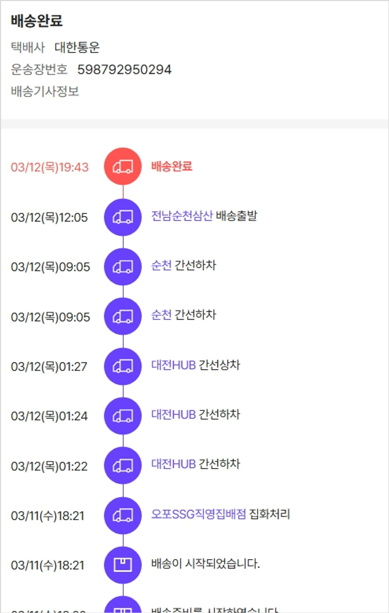Select the 대전HUB link in 간선상차 row

tap(173, 365)
